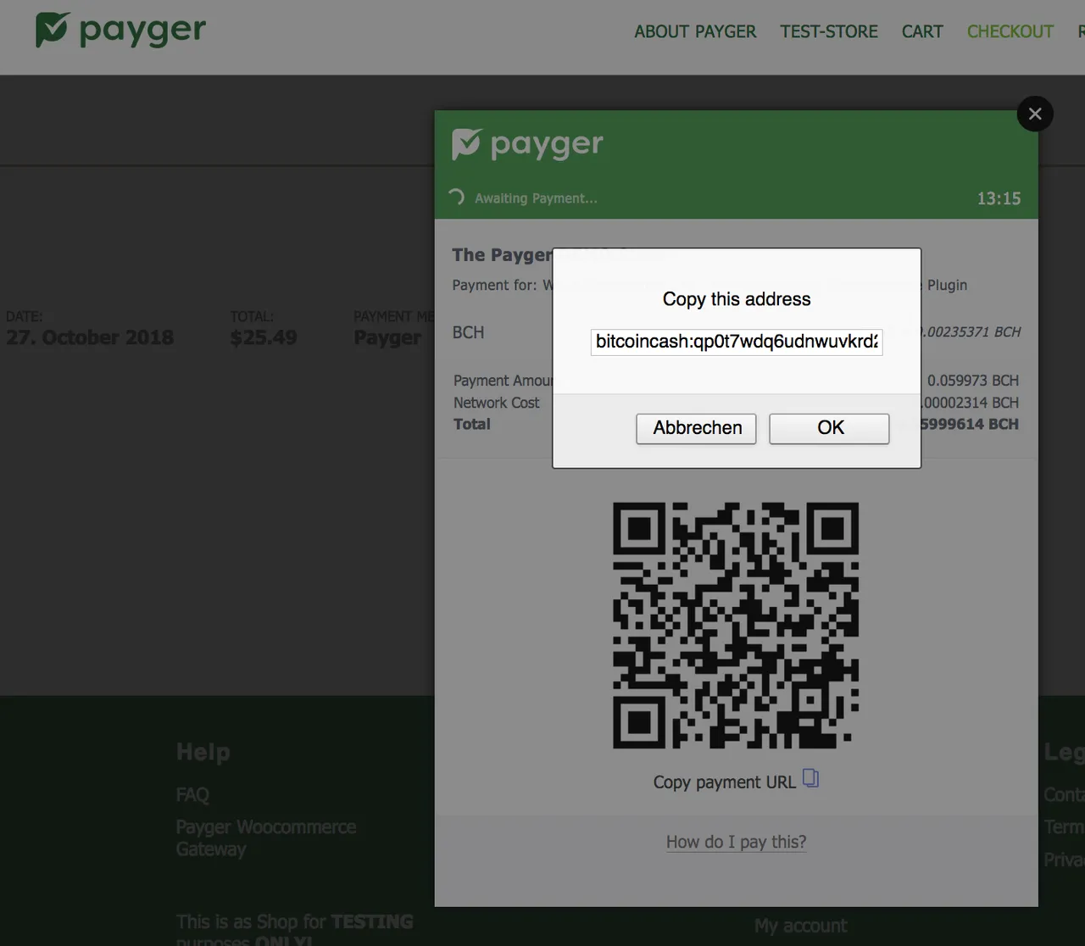This screenshot has width=1085, height=946.
Task: Click the payment QR code
Action: (736, 626)
